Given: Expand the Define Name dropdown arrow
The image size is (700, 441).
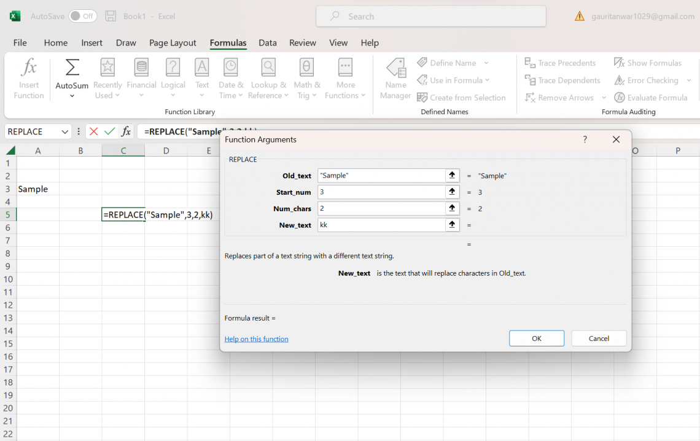Looking at the screenshot, I should [x=486, y=63].
